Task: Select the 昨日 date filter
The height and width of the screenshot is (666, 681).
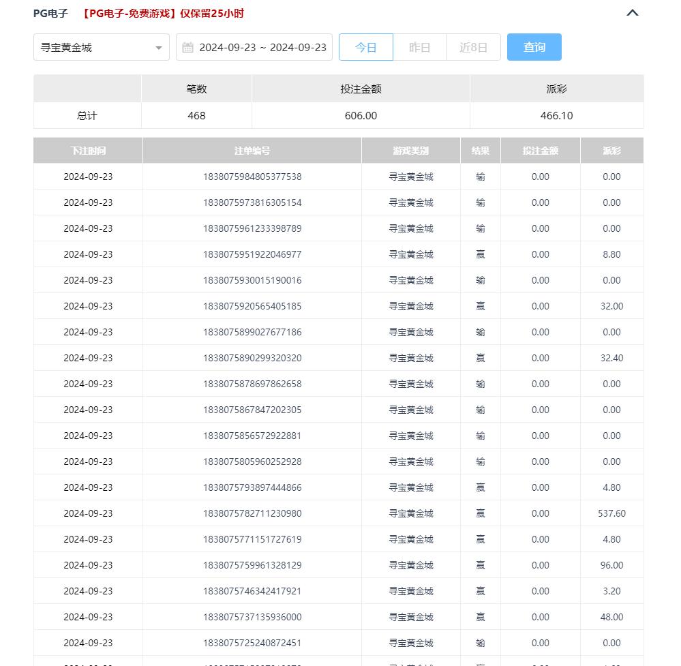Action: 419,48
